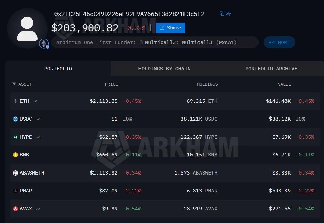Click the $6.71K value cell

[281, 155]
